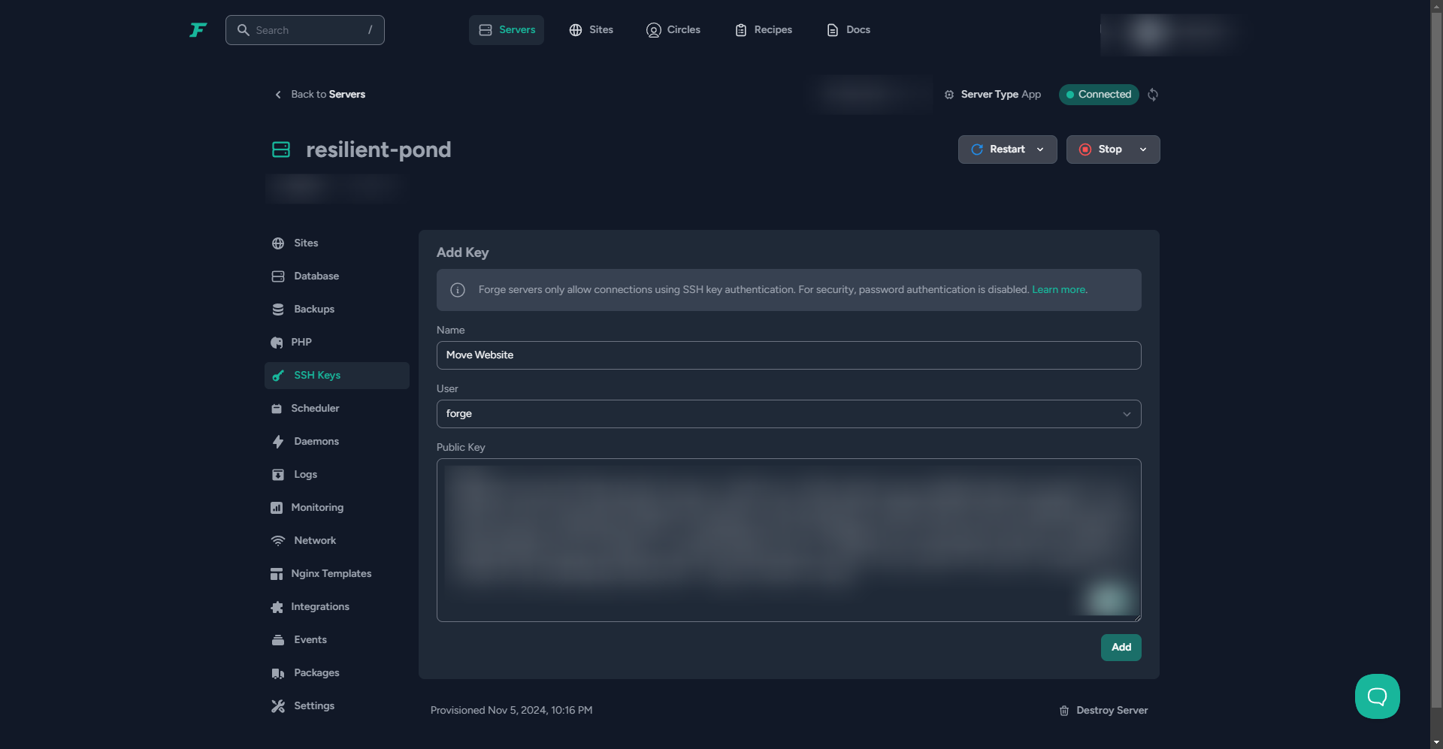Open the Monitoring chart icon

pyautogui.click(x=277, y=508)
